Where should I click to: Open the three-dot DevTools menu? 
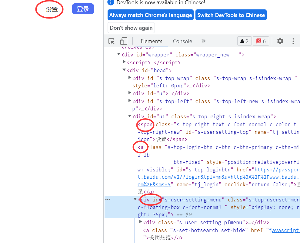(293, 41)
